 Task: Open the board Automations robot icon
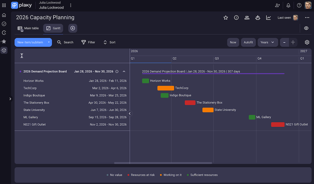[x=257, y=17]
